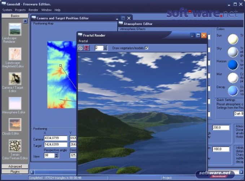
Task: Click the Camera Y field starting with 692
Action: coord(73,138)
